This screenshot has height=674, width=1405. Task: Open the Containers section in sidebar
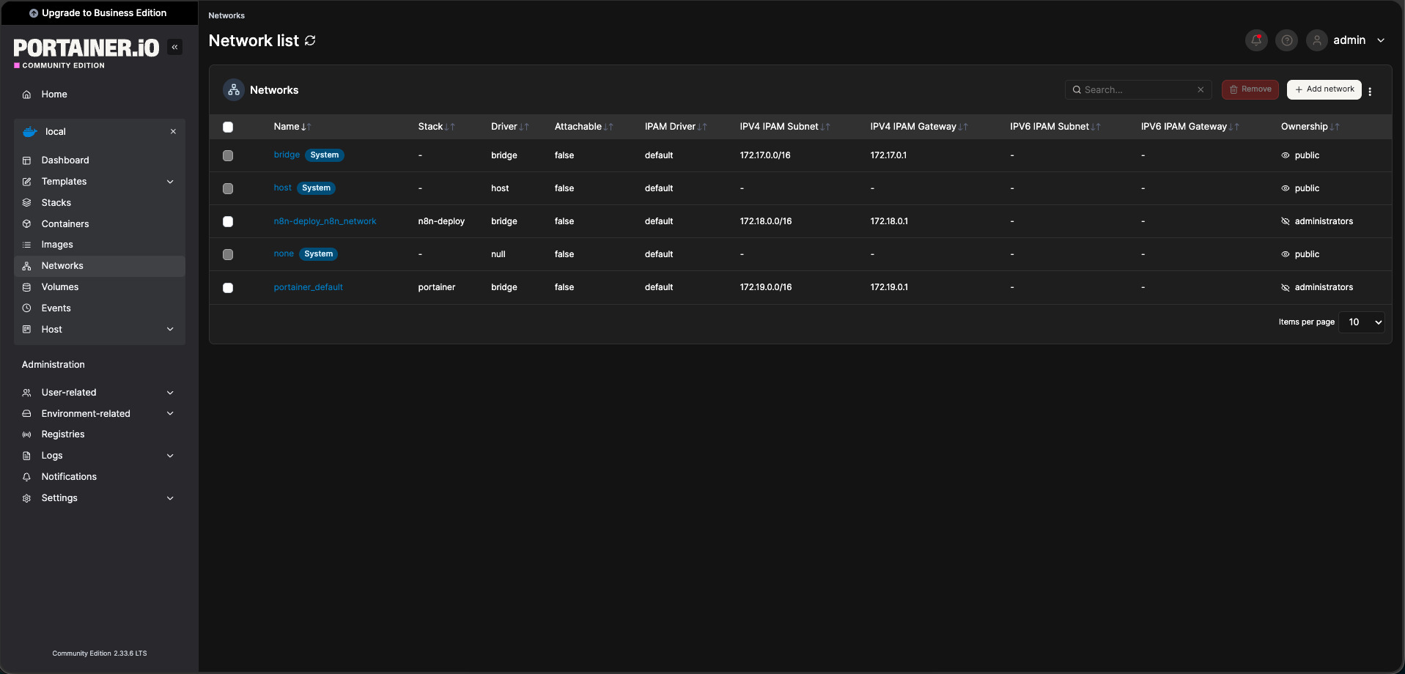pyautogui.click(x=64, y=223)
